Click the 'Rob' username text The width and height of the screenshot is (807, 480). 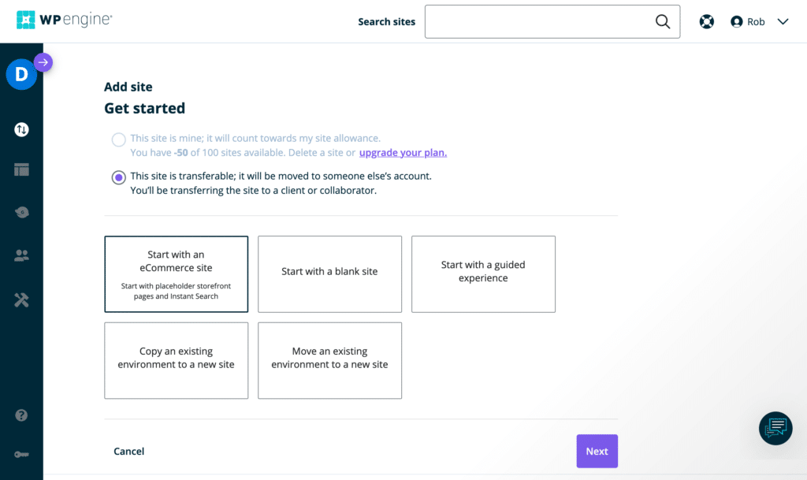(x=756, y=21)
